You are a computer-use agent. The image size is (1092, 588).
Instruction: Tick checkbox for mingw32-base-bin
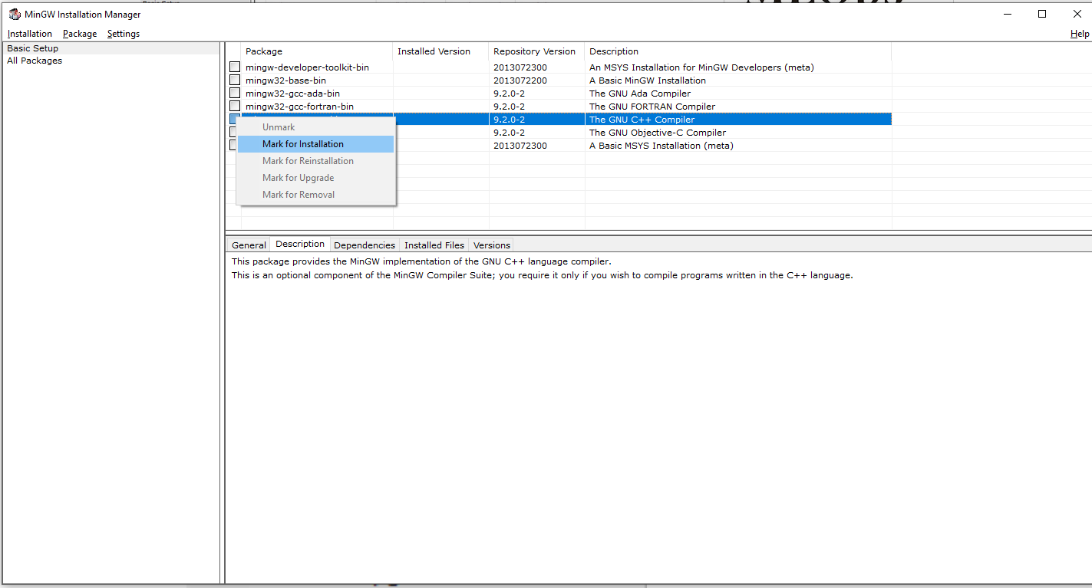point(235,80)
